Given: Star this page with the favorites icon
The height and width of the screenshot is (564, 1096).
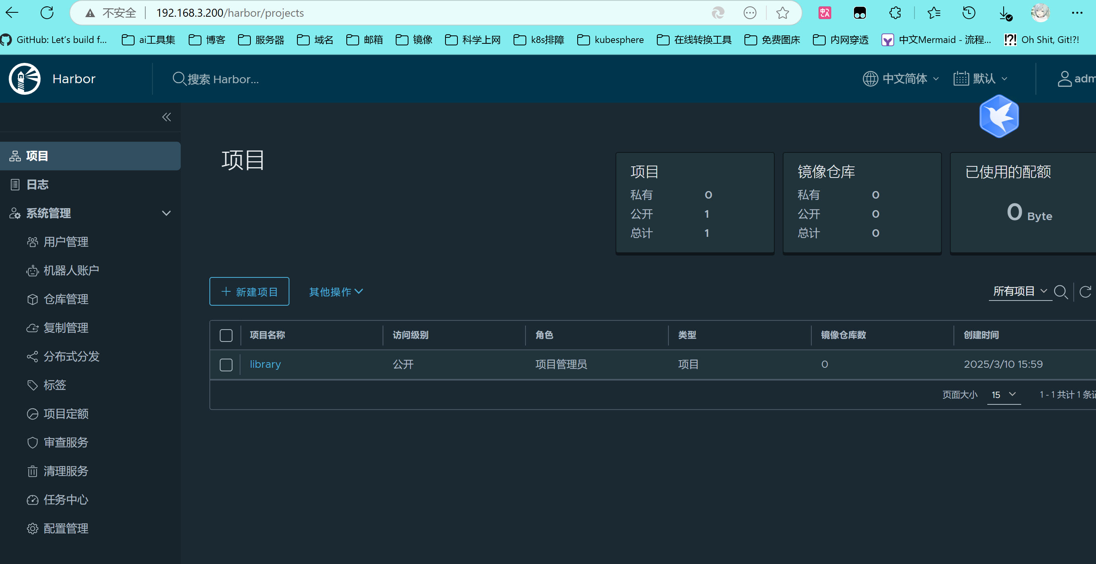Looking at the screenshot, I should (782, 13).
